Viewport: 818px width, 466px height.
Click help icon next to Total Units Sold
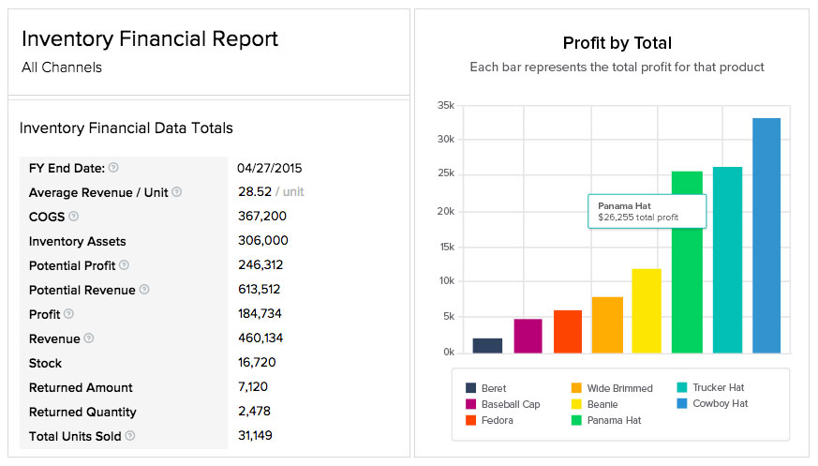(x=130, y=436)
